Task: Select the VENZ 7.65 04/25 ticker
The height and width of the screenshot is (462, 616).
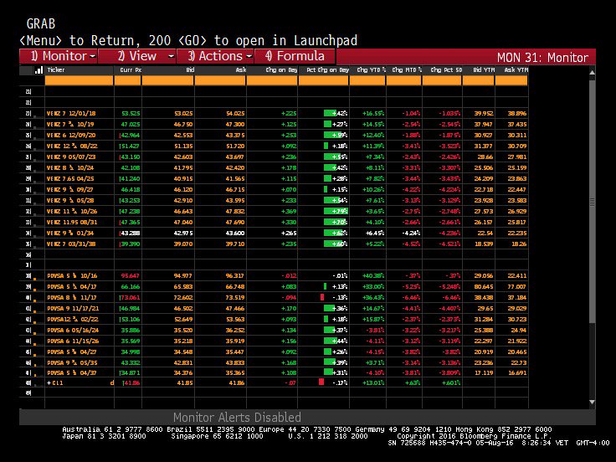Action: click(x=70, y=179)
